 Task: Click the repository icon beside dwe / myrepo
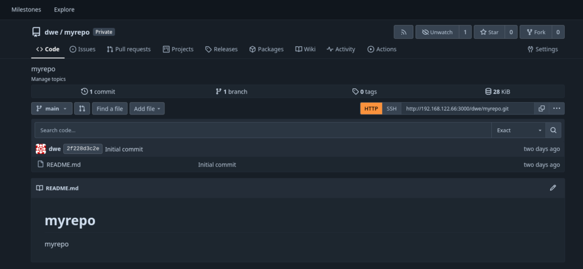36,32
